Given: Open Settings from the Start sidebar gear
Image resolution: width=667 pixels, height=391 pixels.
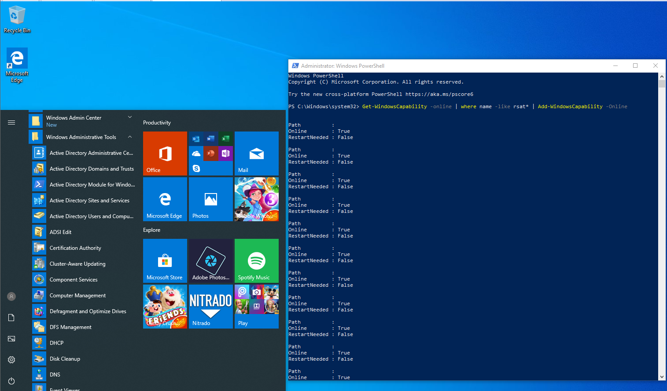Looking at the screenshot, I should coord(11,360).
